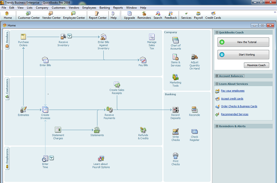Open Create Sales Receipts
The image size is (277, 183).
click(x=117, y=85)
